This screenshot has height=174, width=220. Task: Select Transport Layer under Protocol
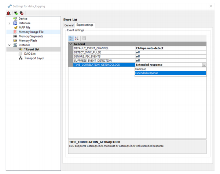point(34,58)
